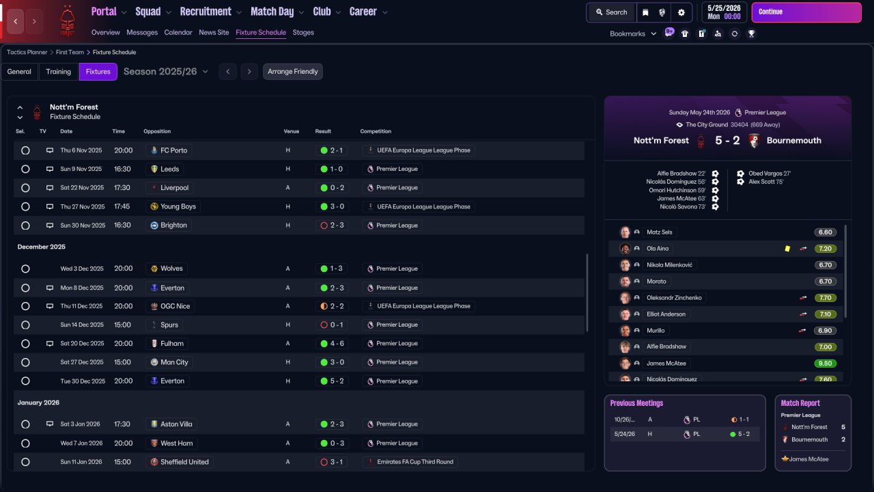
Task: Open the Recruitment dropdown menu
Action: pyautogui.click(x=211, y=12)
